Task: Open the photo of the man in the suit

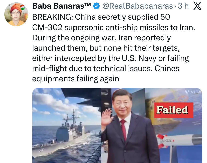Action: 152,125
